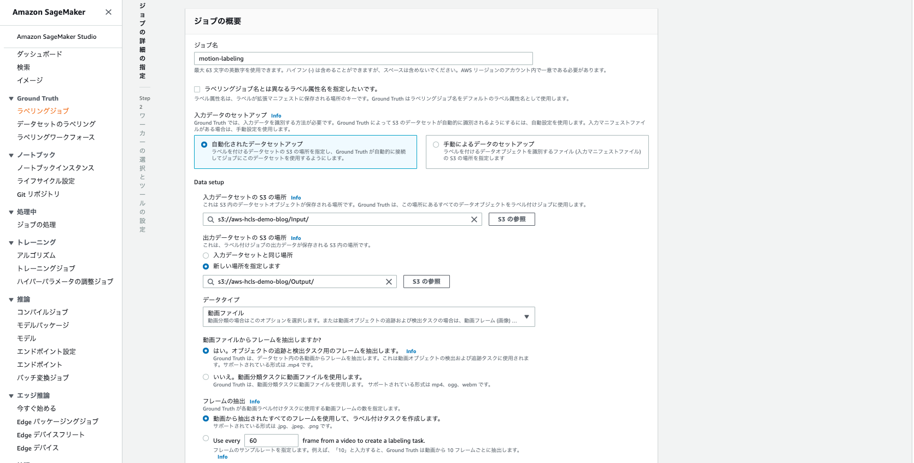Open バッチ変換ジョブ page
This screenshot has width=914, height=463.
click(x=43, y=378)
